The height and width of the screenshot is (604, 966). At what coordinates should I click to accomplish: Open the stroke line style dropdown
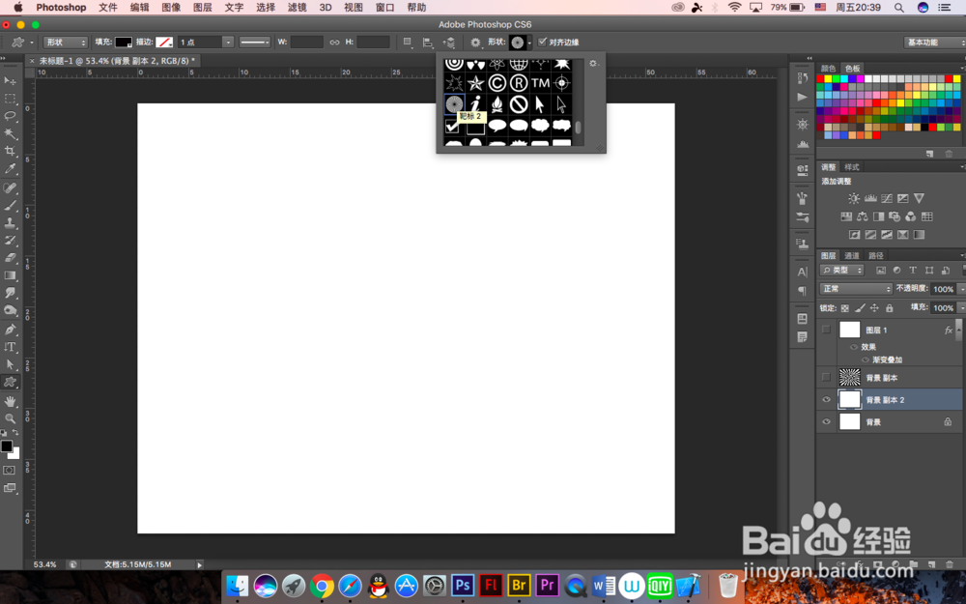(x=255, y=42)
